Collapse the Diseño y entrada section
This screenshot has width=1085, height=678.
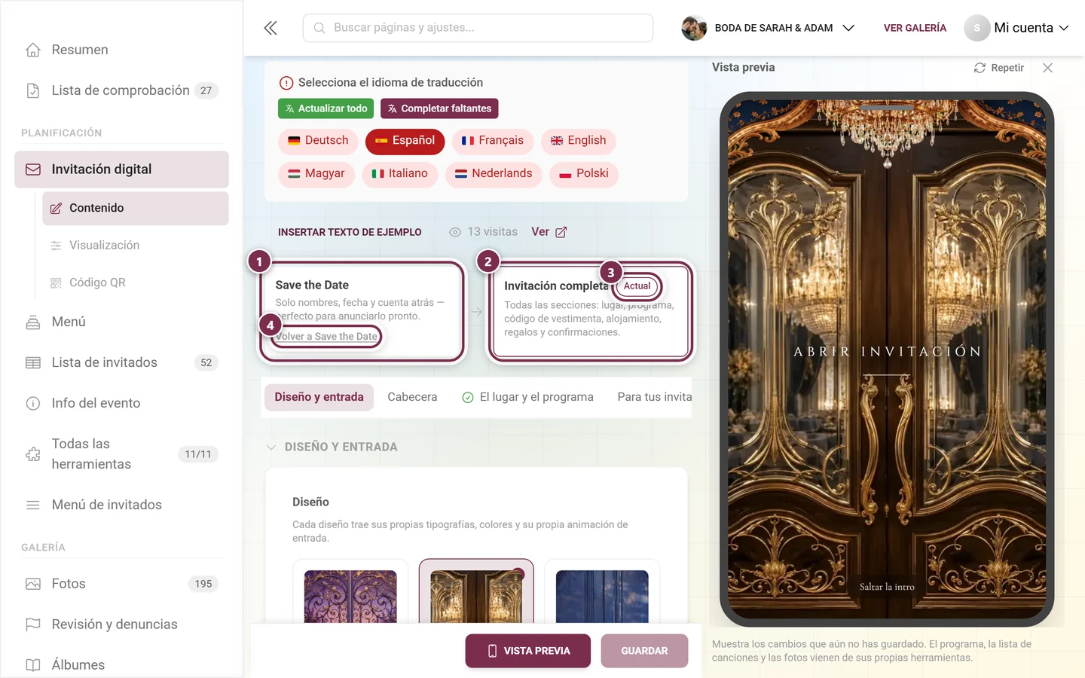[271, 447]
